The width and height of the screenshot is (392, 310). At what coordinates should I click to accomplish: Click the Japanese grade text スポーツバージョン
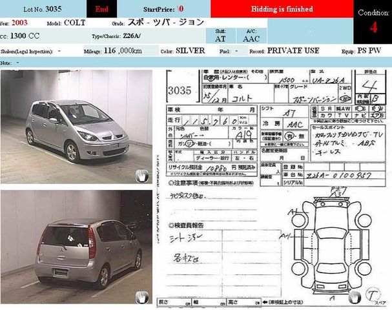click(x=166, y=22)
